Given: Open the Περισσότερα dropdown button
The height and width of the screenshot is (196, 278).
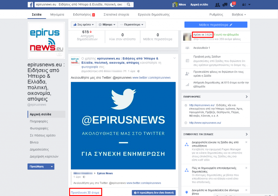Looking at the screenshot, I should point(132,25).
